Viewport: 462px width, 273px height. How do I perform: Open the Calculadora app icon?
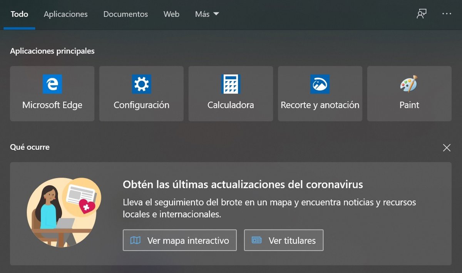[231, 84]
